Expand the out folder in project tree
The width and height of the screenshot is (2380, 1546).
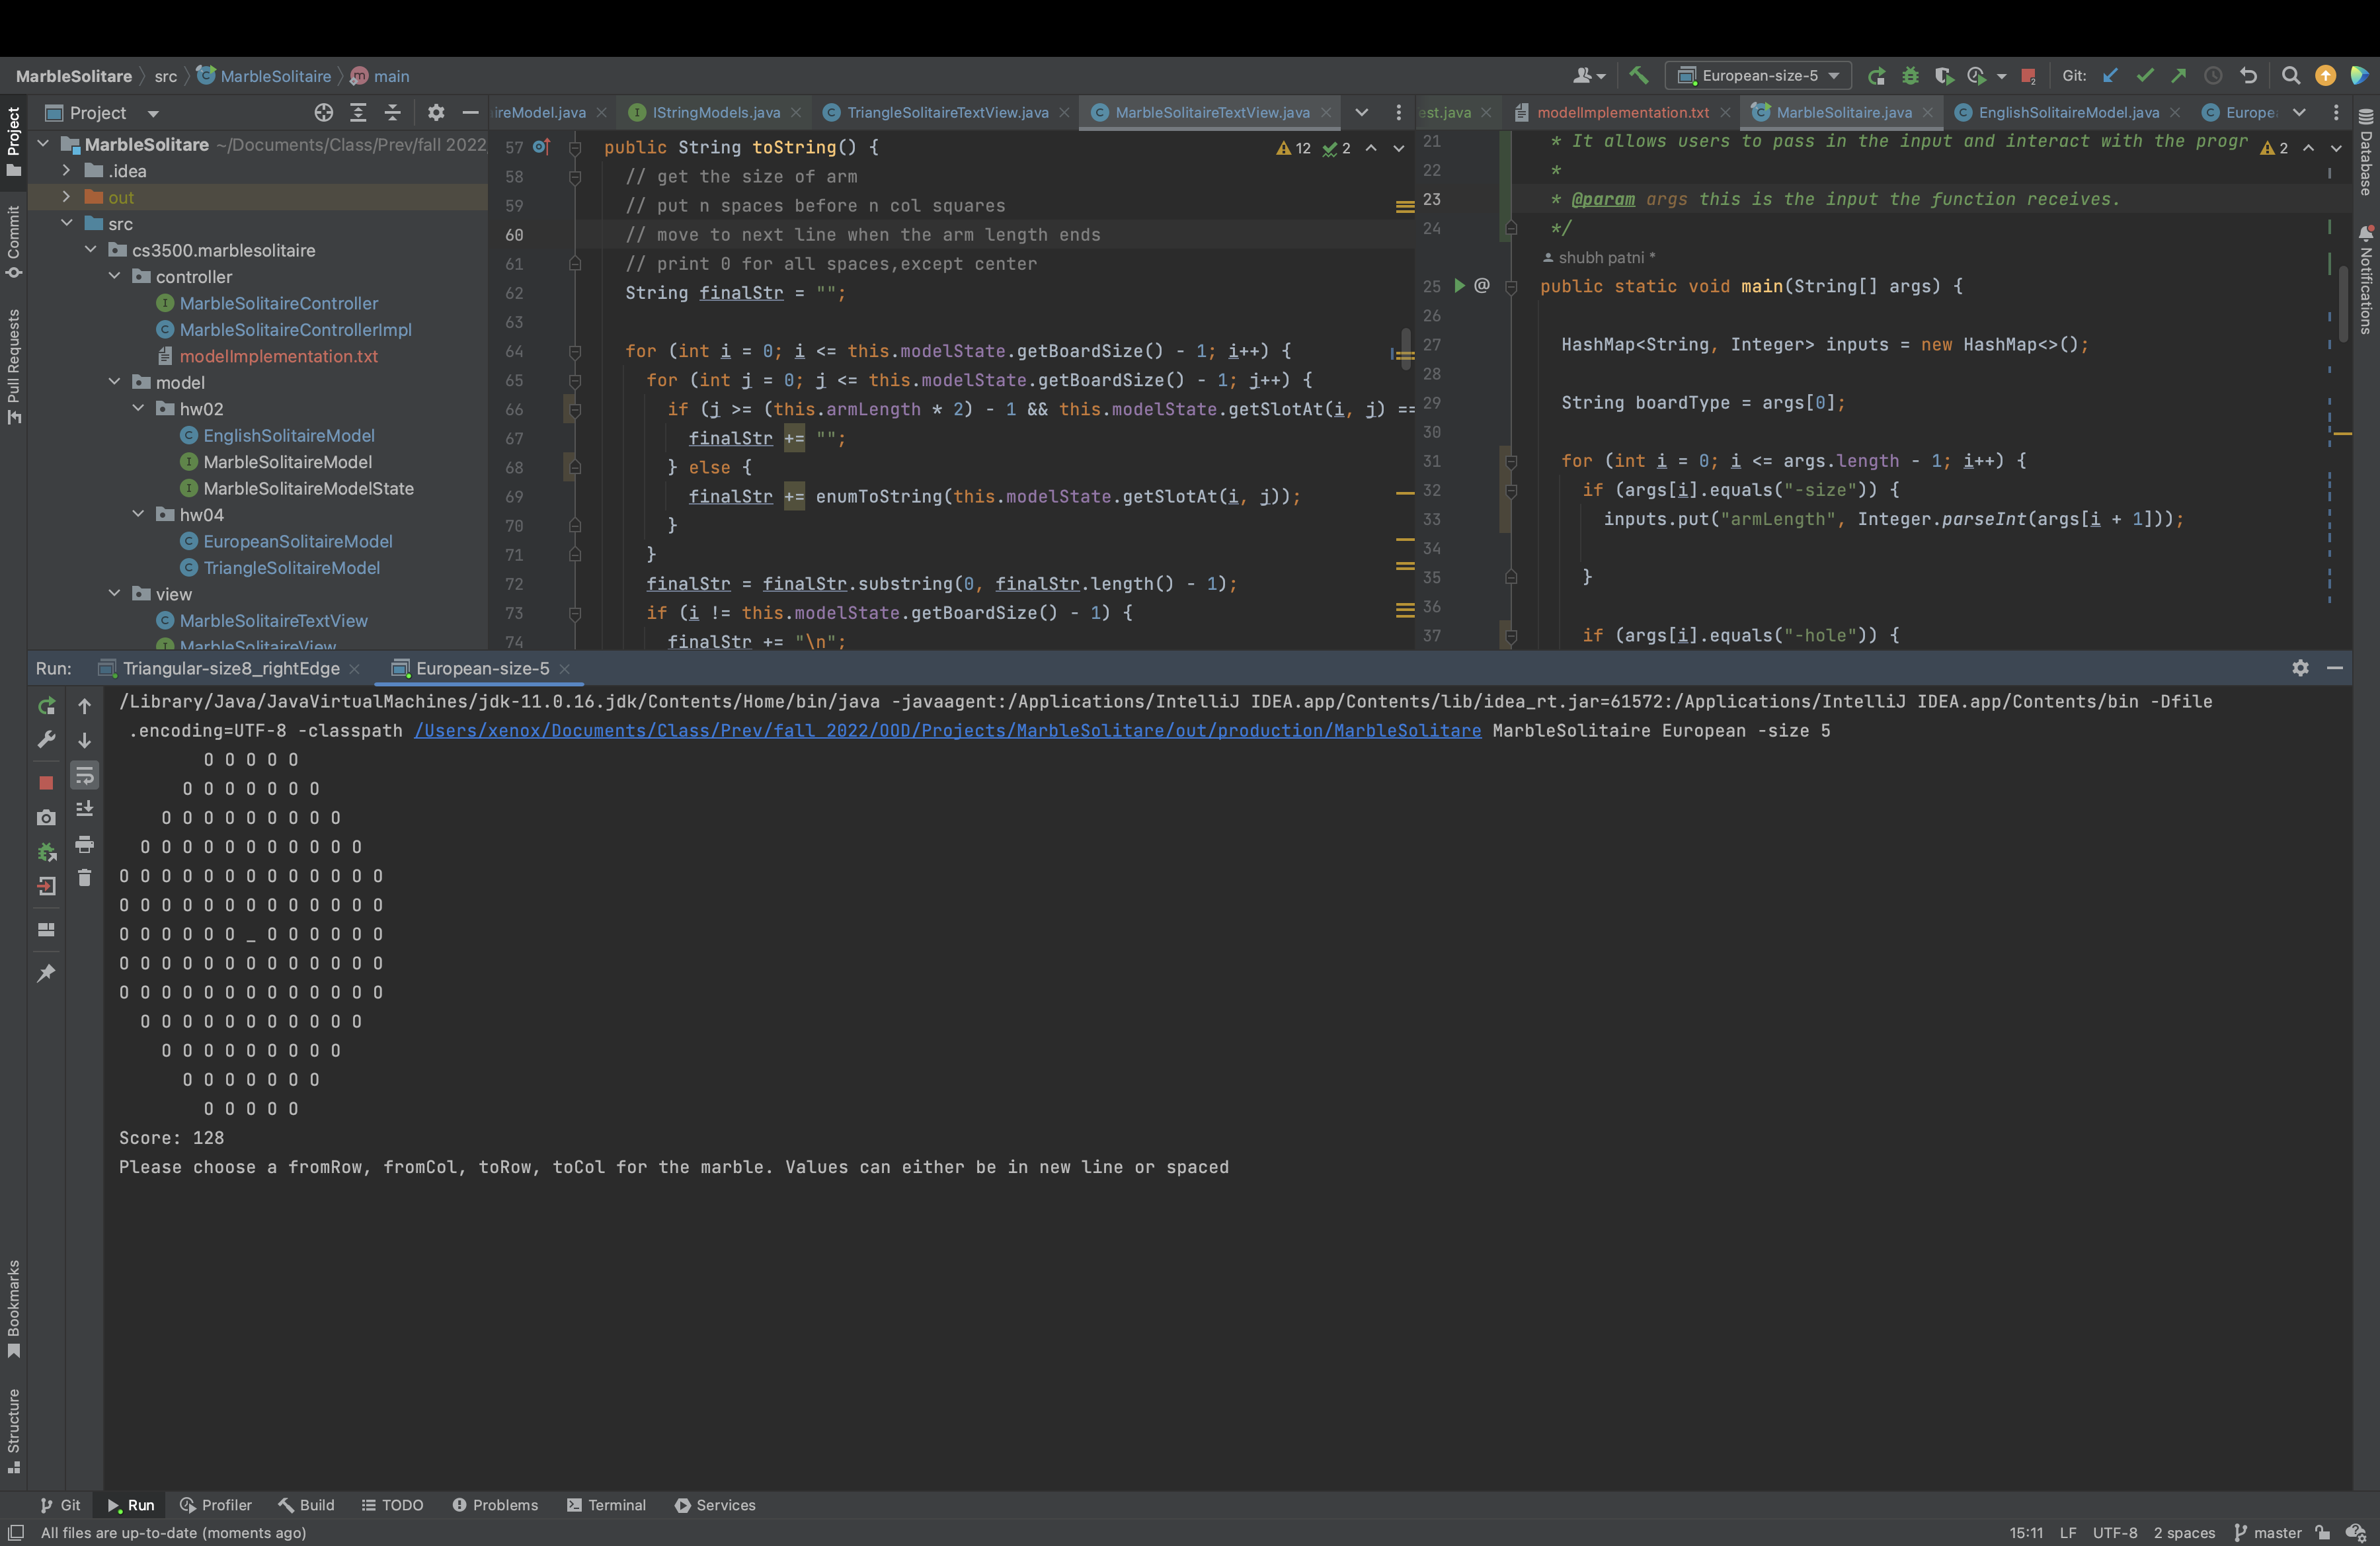[67, 197]
